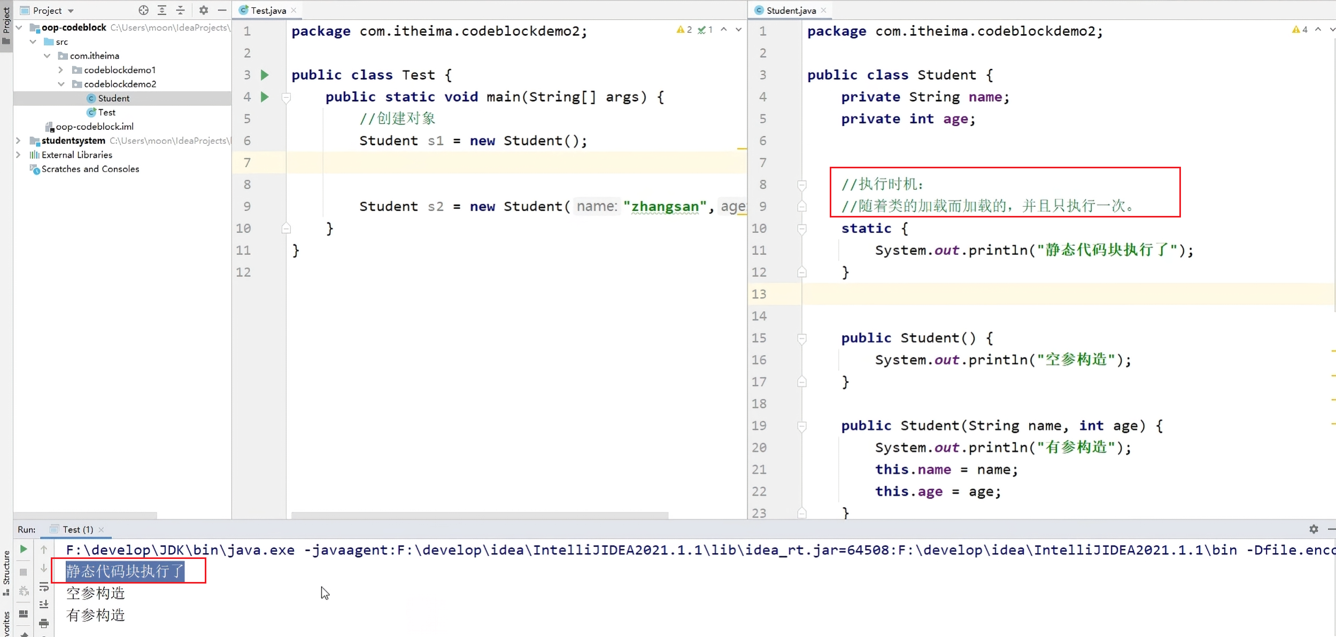Click the print icon in Run console
The image size is (1336, 637).
coord(44,623)
